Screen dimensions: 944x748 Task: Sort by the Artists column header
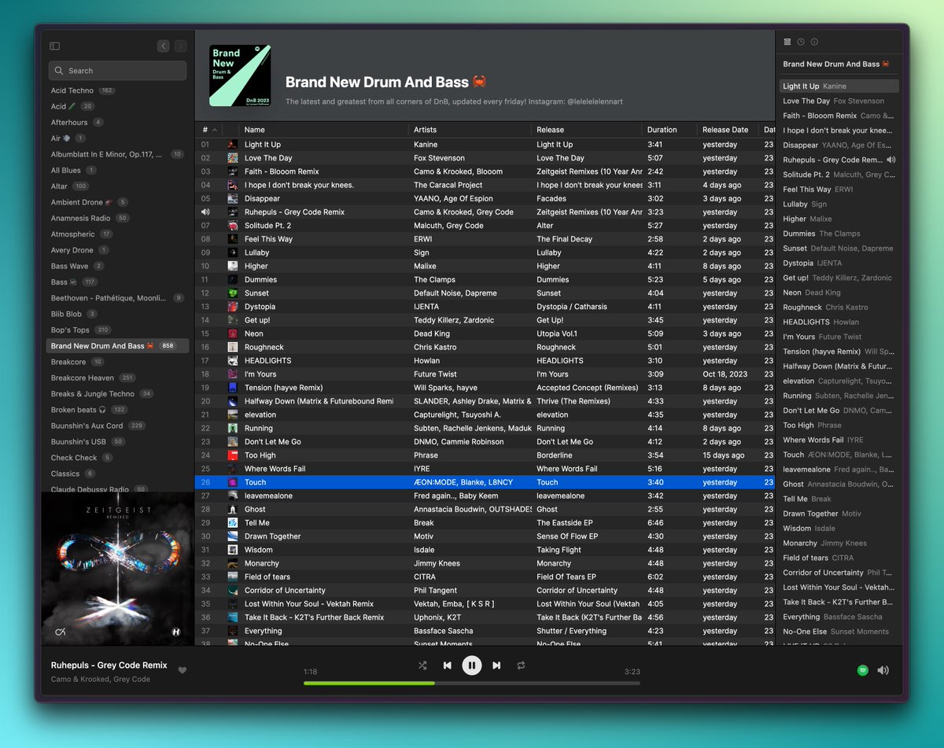click(425, 130)
